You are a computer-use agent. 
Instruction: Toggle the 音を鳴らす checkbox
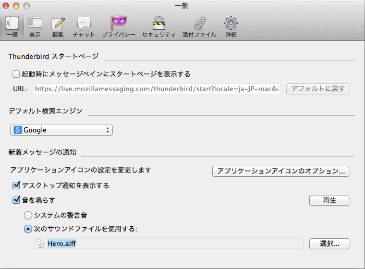pos(16,200)
